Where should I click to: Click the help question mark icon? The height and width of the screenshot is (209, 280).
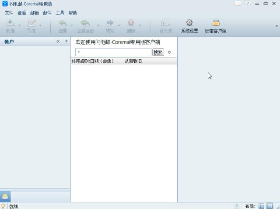pyautogui.click(x=248, y=3)
